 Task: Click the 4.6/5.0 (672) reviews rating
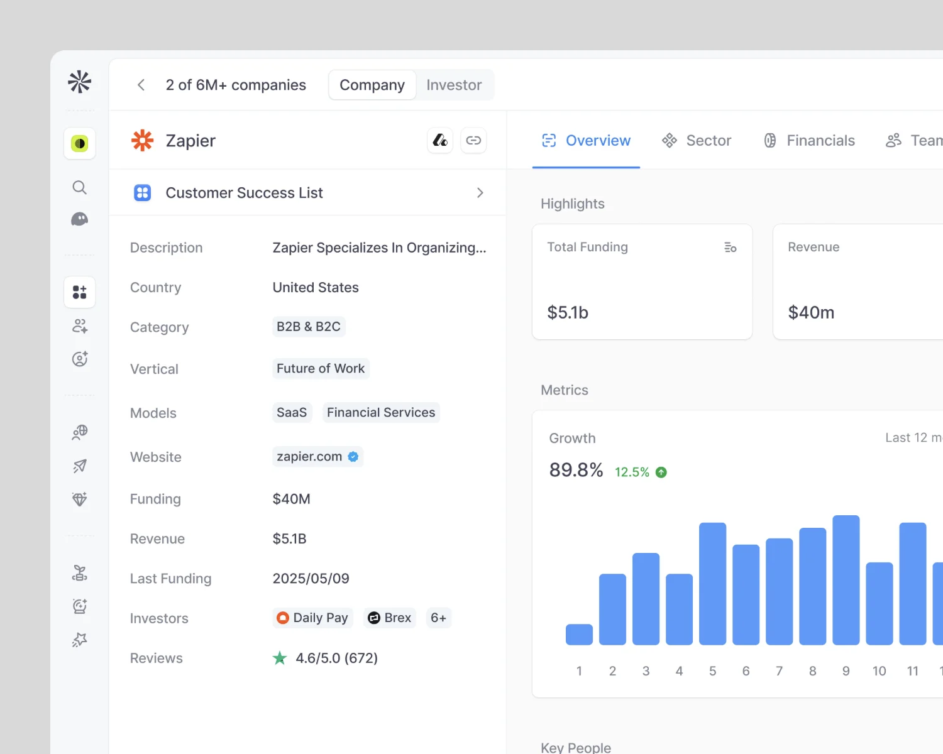click(325, 658)
